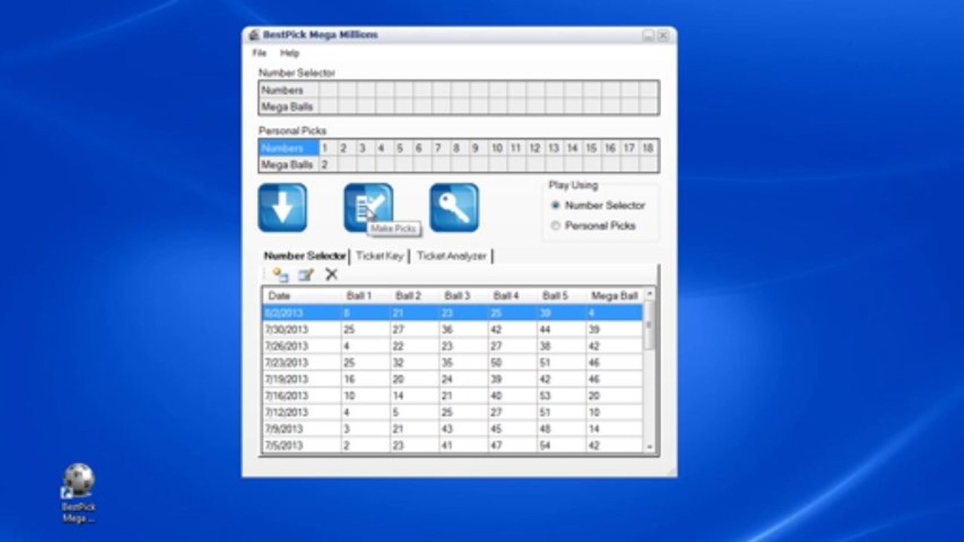Click the scroll down arrow in drawings table
964x542 pixels.
650,447
